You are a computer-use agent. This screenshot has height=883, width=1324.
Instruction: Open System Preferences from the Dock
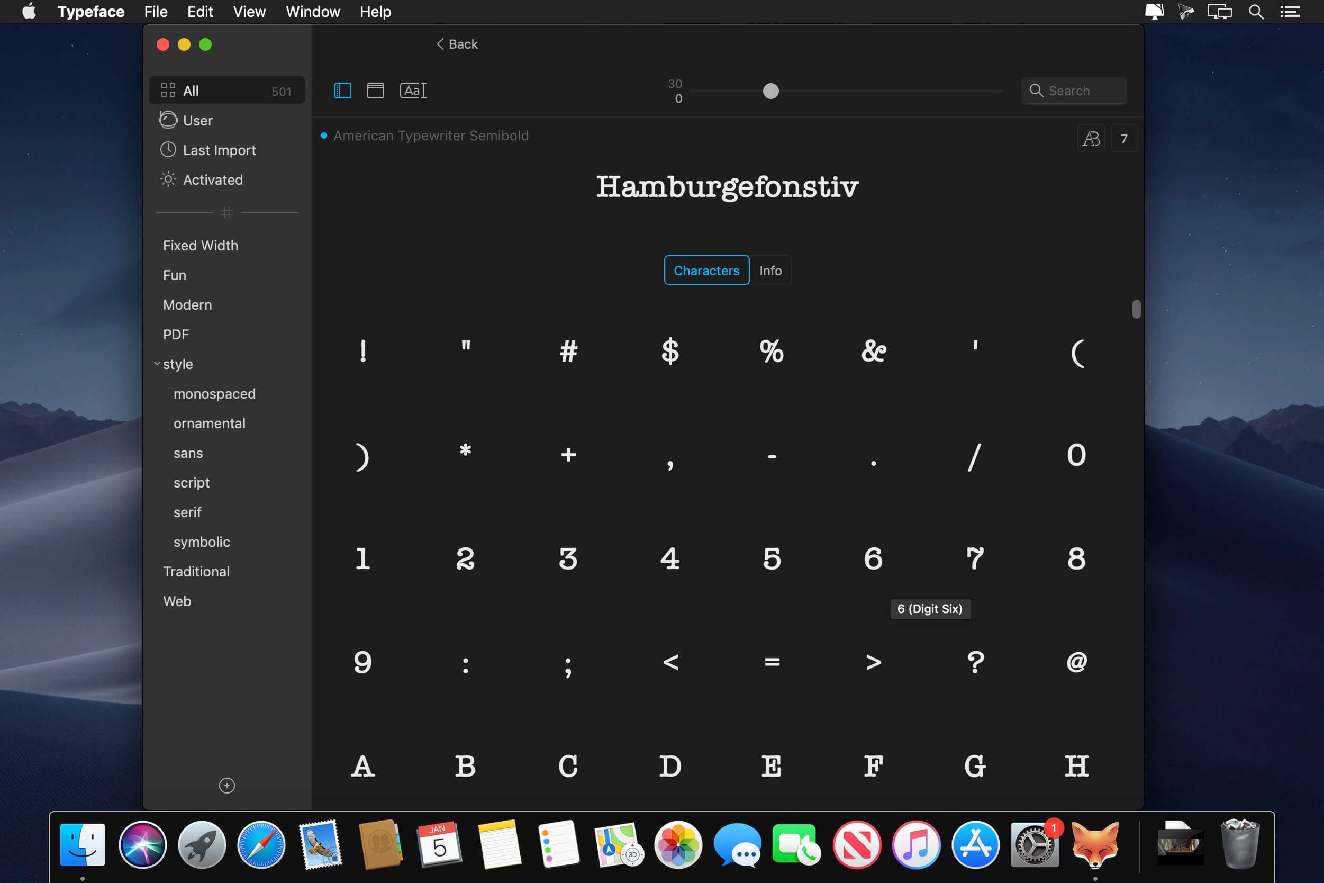[x=1035, y=845]
